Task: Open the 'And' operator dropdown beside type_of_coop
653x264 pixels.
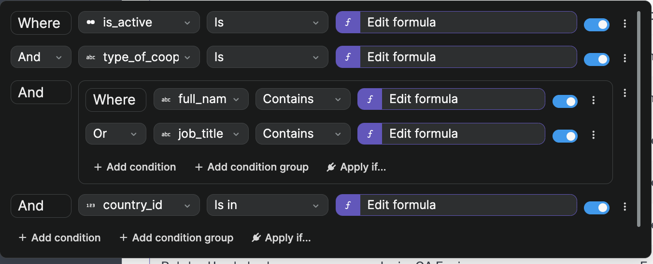Action: point(41,57)
